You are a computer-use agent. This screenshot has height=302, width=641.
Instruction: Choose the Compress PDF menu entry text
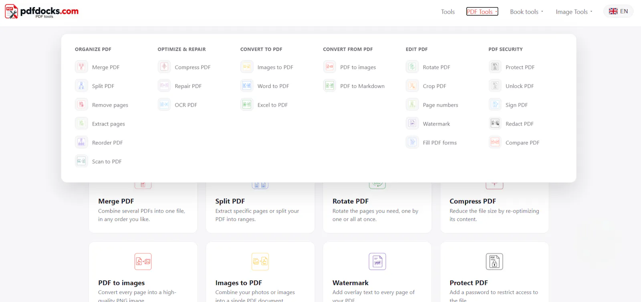(193, 67)
